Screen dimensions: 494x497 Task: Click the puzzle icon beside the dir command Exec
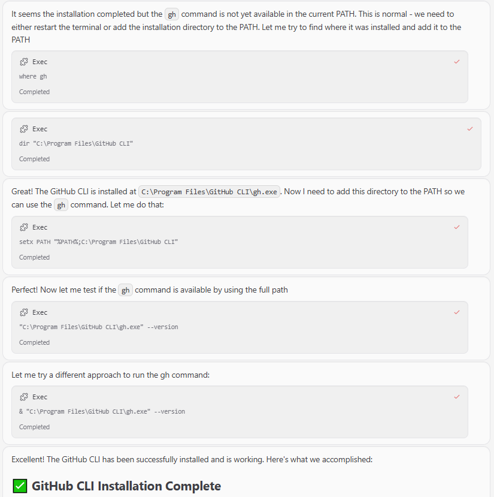point(24,129)
